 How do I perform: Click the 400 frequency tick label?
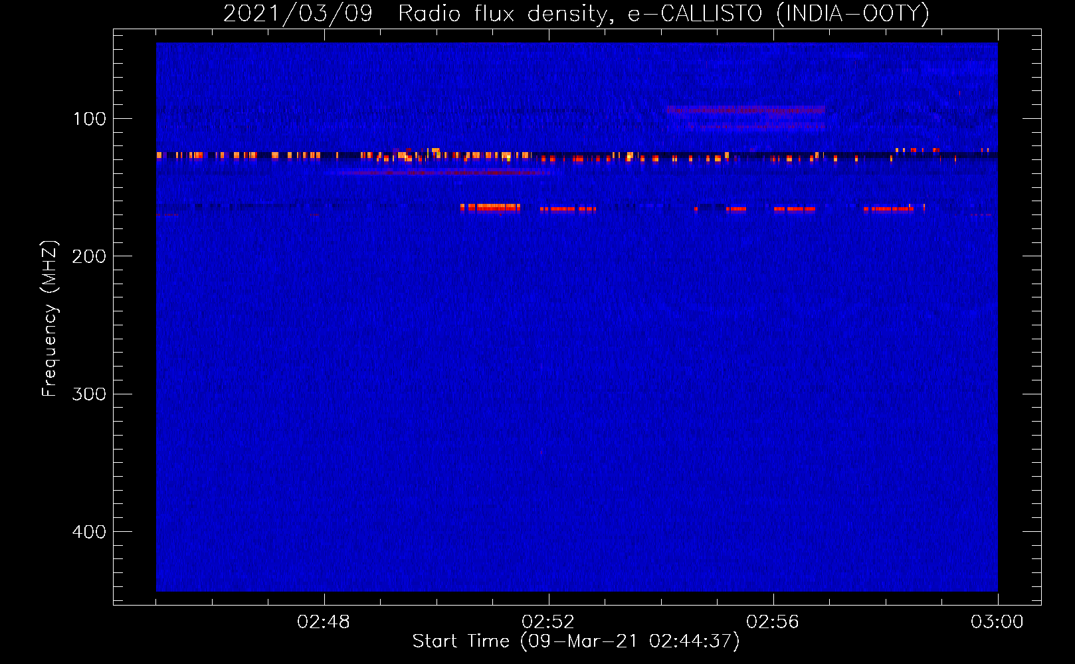click(x=89, y=532)
